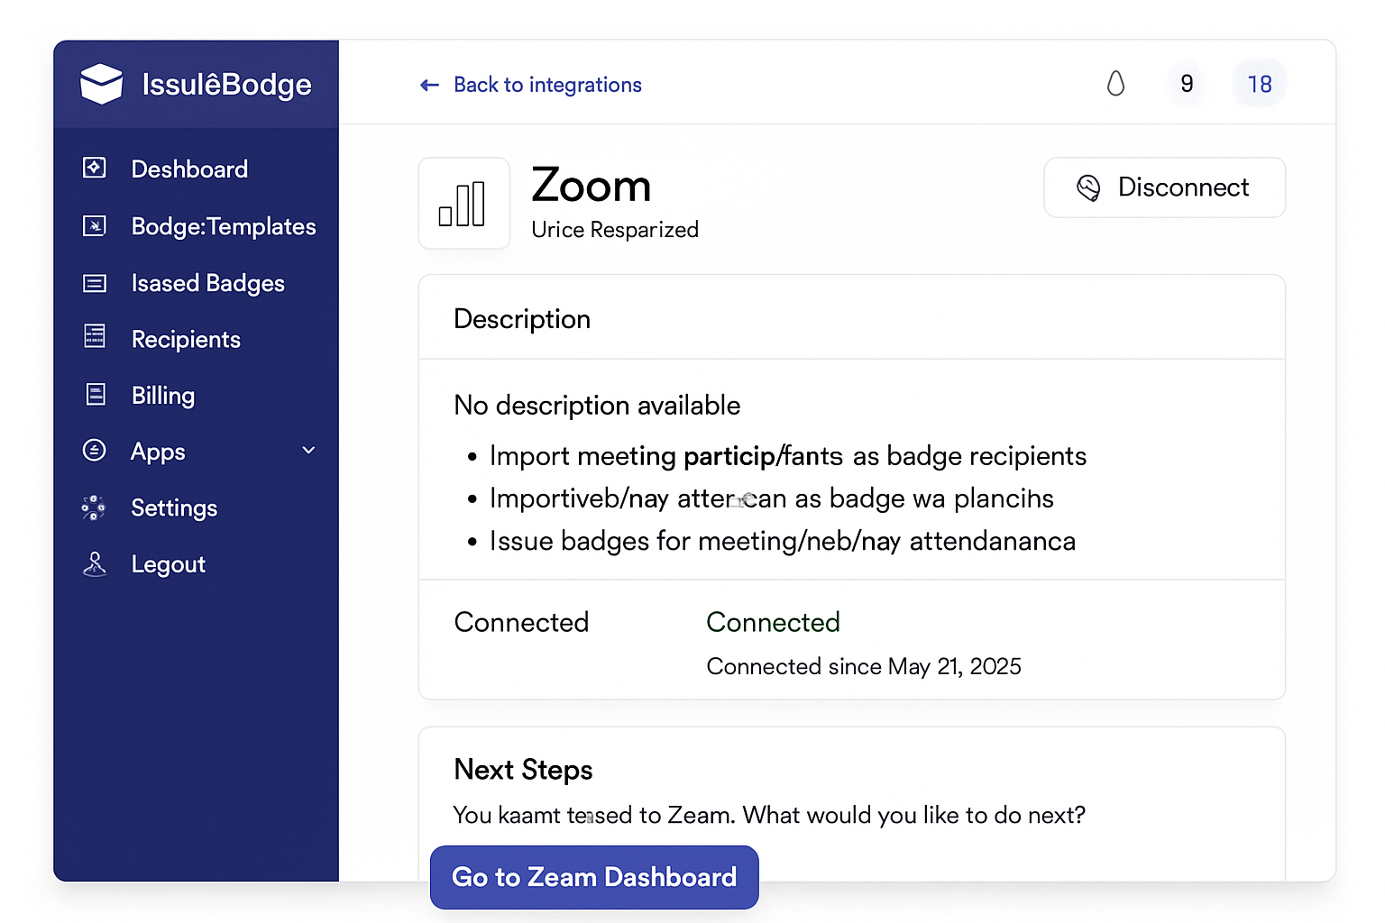Click the No description available text

pos(597,406)
